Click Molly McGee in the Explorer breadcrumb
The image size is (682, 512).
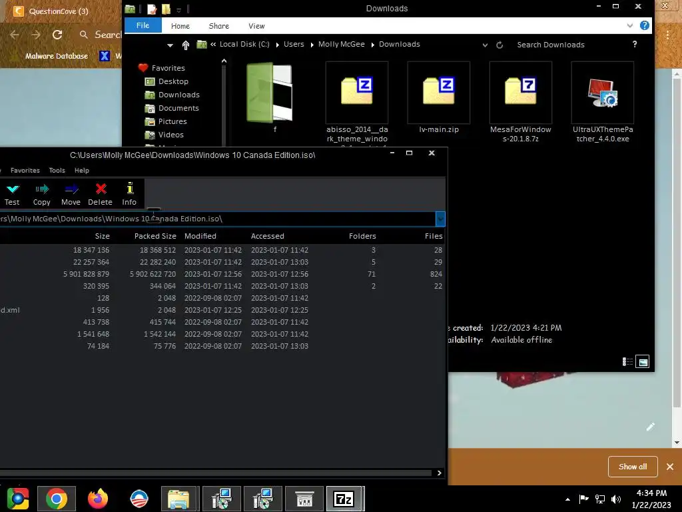[x=342, y=45]
